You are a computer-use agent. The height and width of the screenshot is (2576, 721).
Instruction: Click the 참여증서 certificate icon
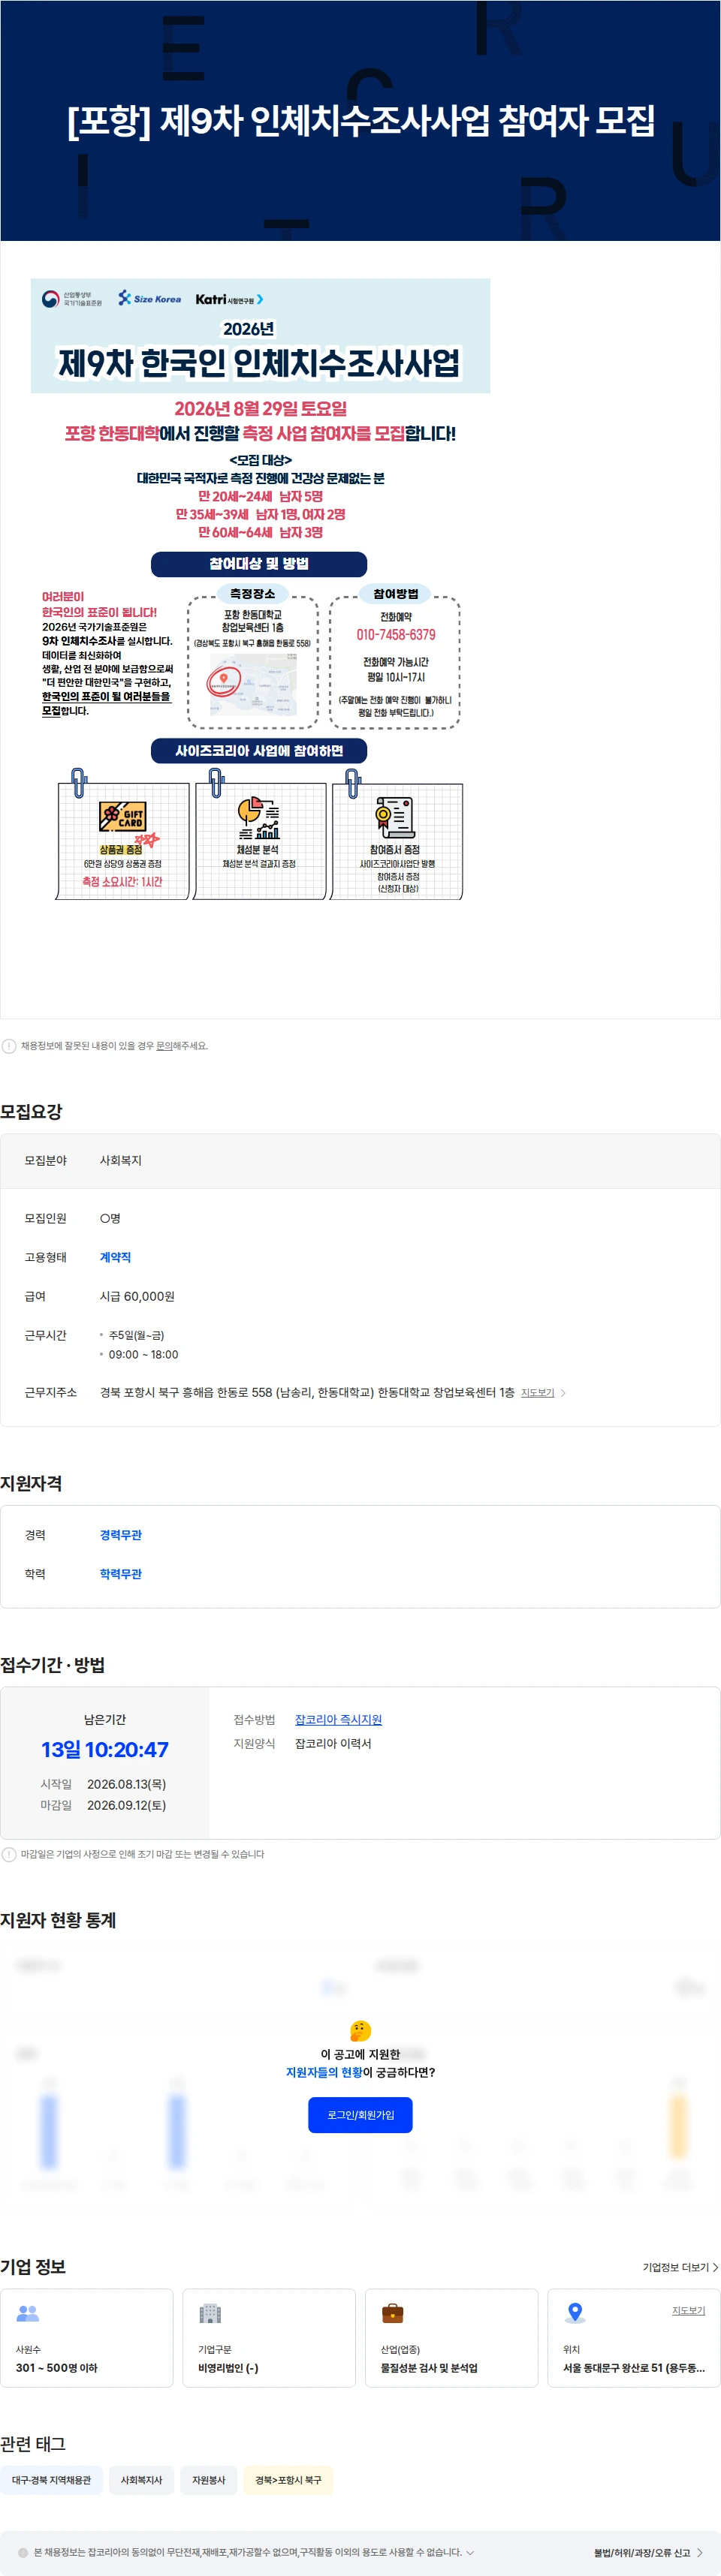395,816
